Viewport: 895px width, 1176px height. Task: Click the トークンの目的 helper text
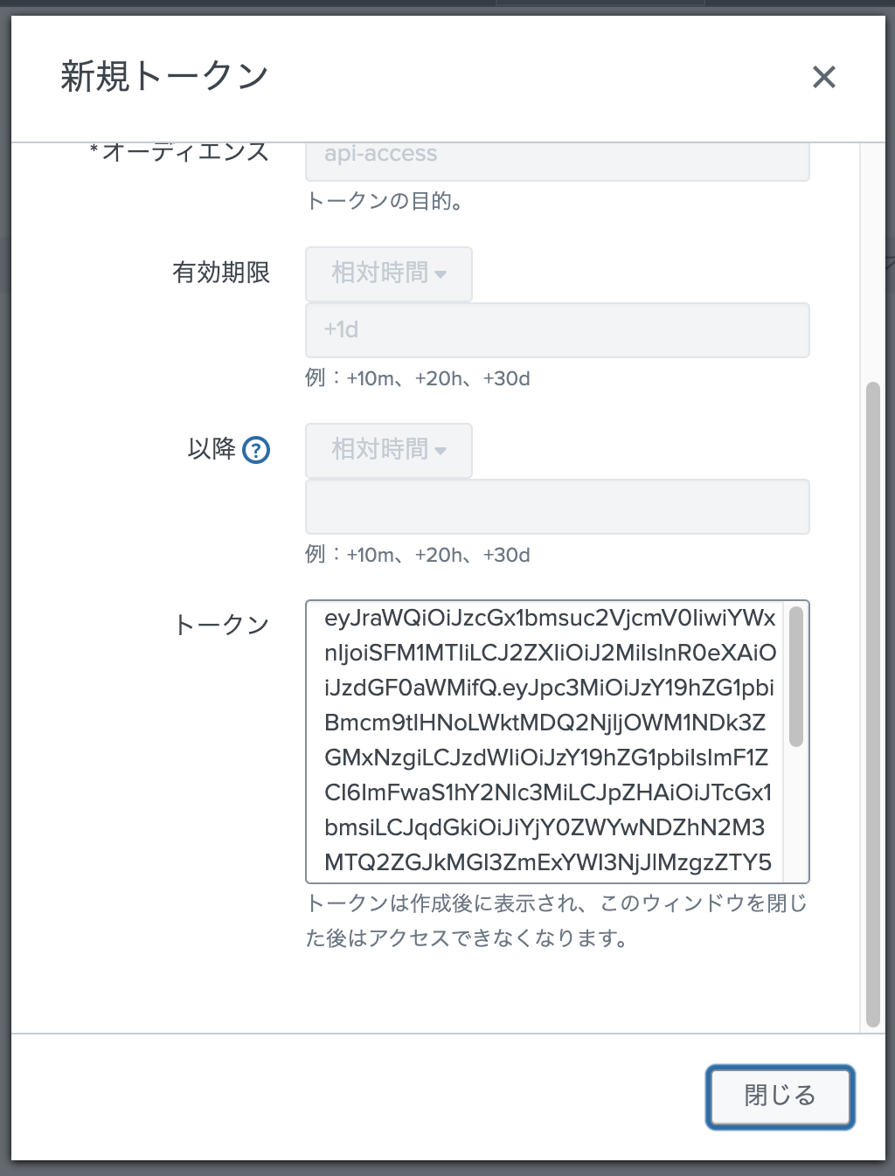coord(386,203)
